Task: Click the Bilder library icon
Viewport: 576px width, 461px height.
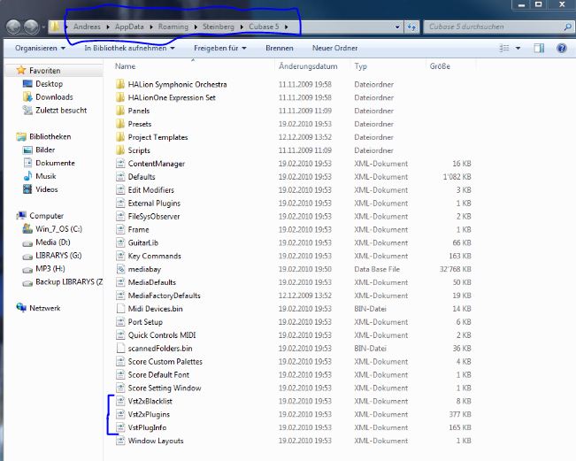Action: point(27,150)
